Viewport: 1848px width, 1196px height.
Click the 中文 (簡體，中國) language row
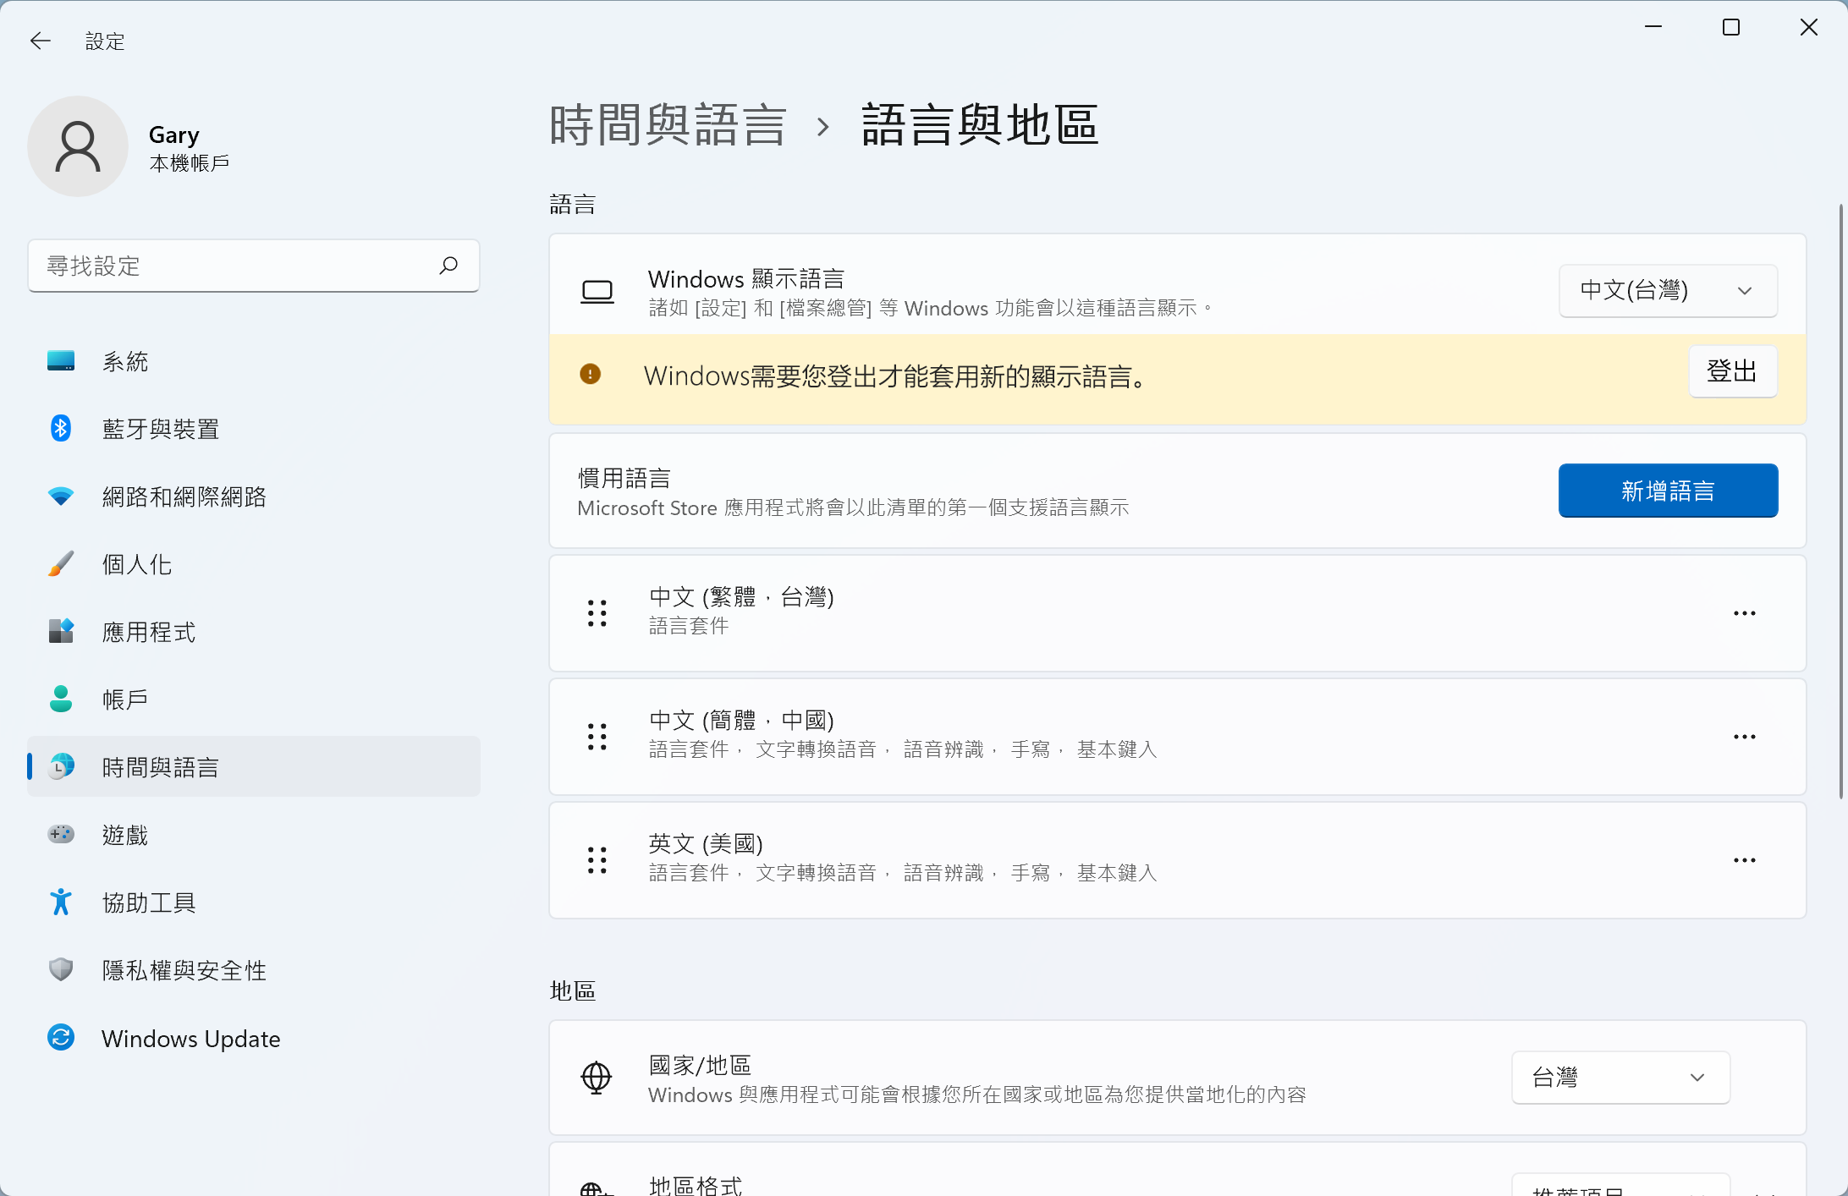[1177, 737]
